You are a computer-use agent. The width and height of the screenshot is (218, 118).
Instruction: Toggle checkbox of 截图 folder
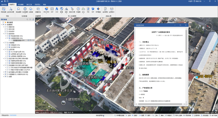(5, 76)
